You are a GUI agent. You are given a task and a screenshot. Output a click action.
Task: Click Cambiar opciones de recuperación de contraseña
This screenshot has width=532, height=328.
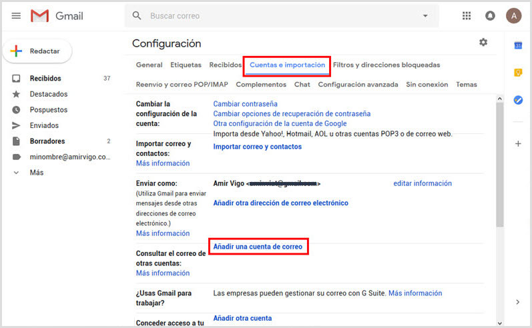[x=292, y=114]
